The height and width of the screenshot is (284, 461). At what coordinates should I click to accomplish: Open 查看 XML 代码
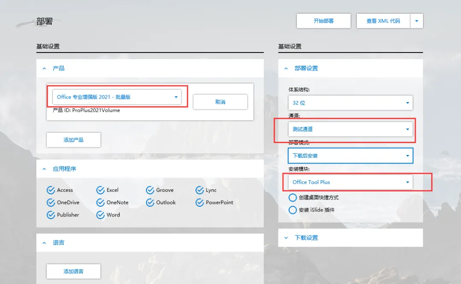click(383, 21)
